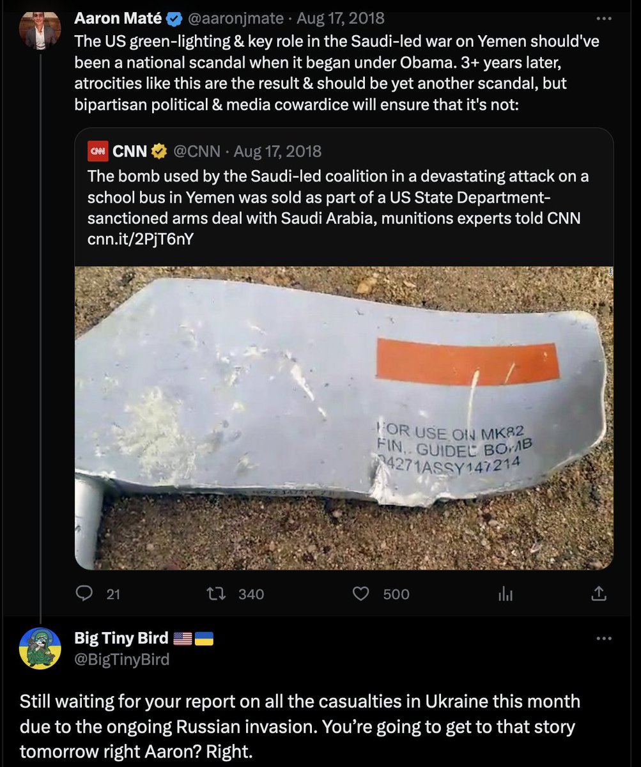Click the share upload icon
641x767 pixels.
pyautogui.click(x=599, y=594)
